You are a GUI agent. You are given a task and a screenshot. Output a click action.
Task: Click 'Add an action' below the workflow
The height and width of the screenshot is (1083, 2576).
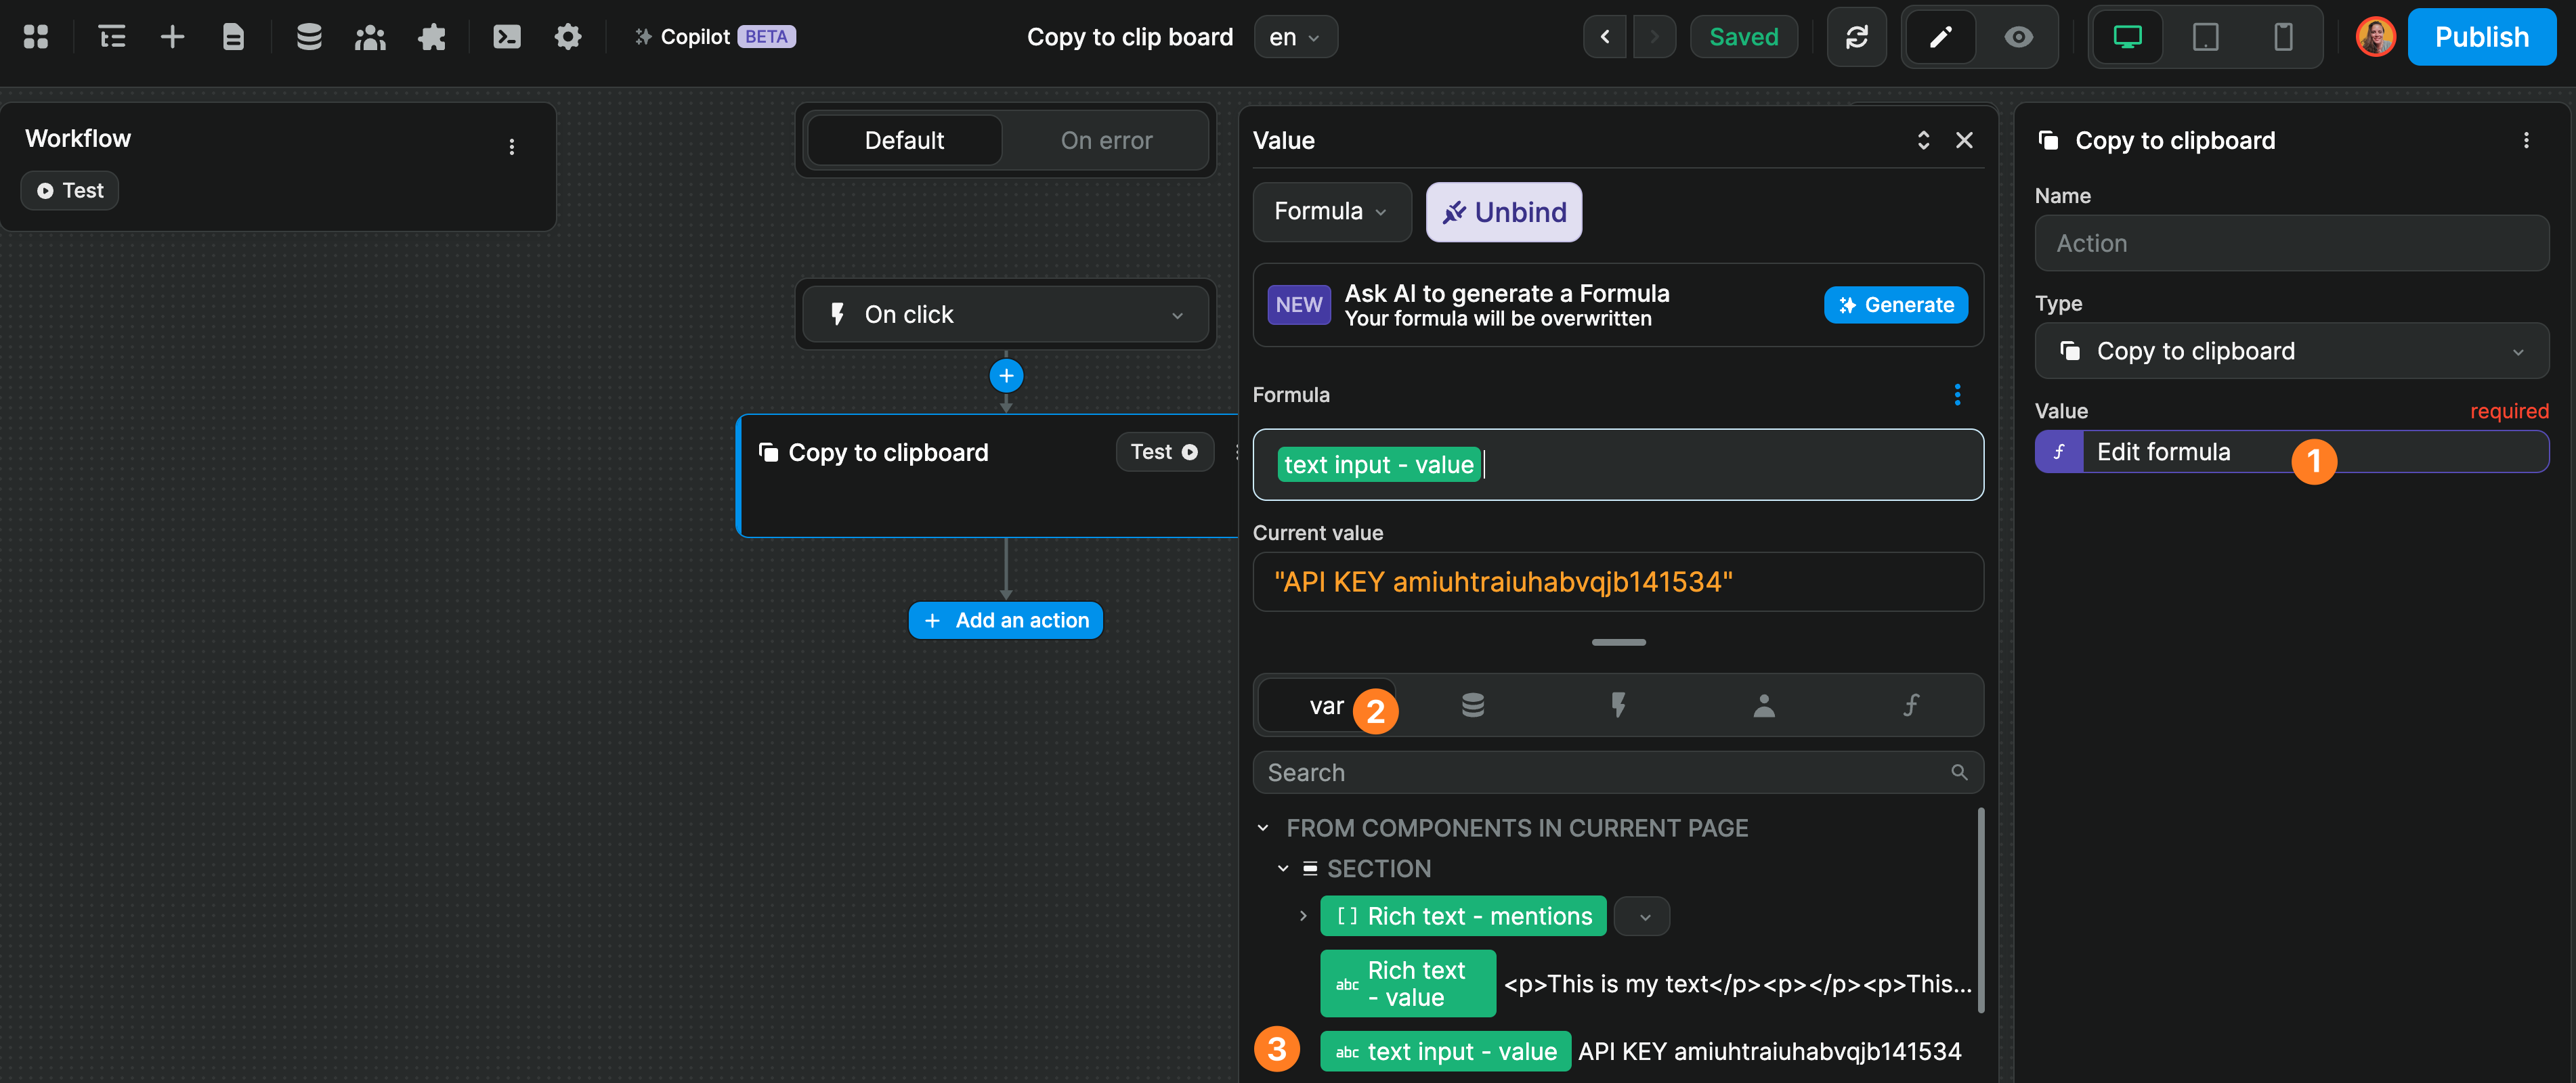(1005, 620)
